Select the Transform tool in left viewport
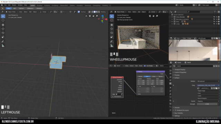The width and height of the screenshot is (221, 124). (x=3, y=25)
